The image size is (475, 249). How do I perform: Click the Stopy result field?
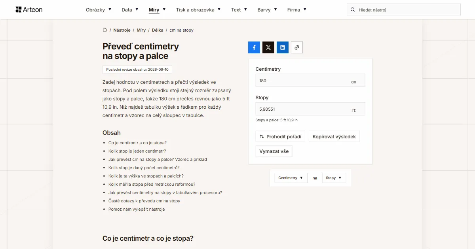coord(310,109)
